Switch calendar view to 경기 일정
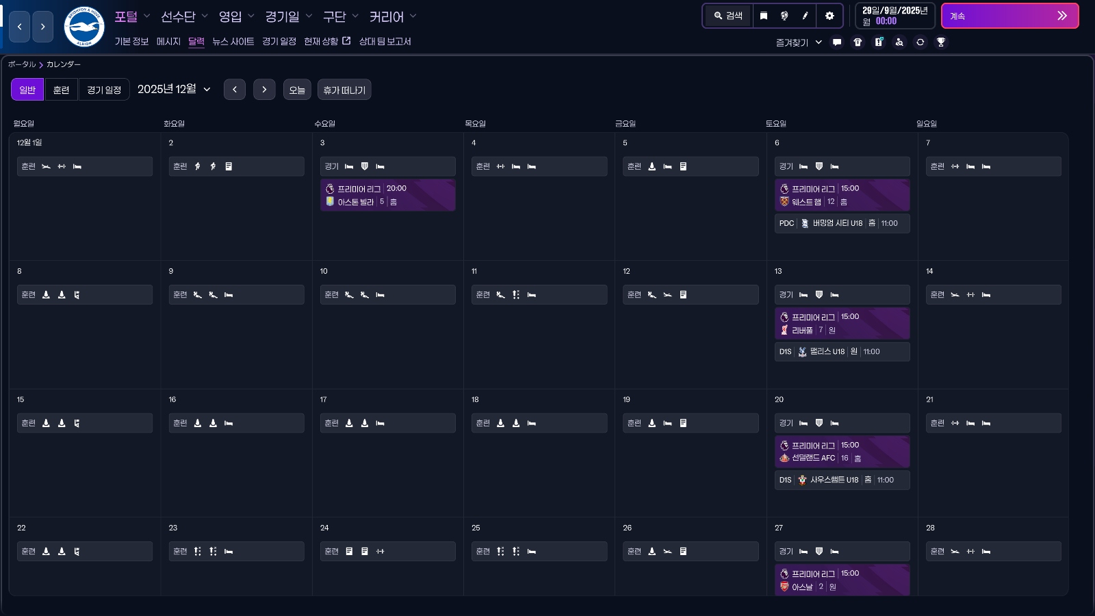The height and width of the screenshot is (616, 1095). pyautogui.click(x=104, y=89)
